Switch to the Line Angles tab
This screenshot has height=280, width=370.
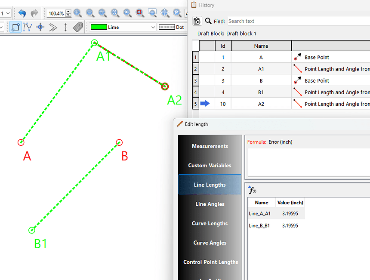tap(210, 204)
